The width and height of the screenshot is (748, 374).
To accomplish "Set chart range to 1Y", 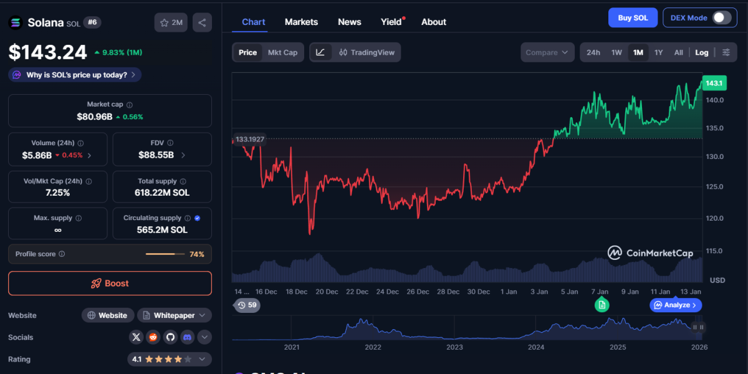I will tap(658, 52).
